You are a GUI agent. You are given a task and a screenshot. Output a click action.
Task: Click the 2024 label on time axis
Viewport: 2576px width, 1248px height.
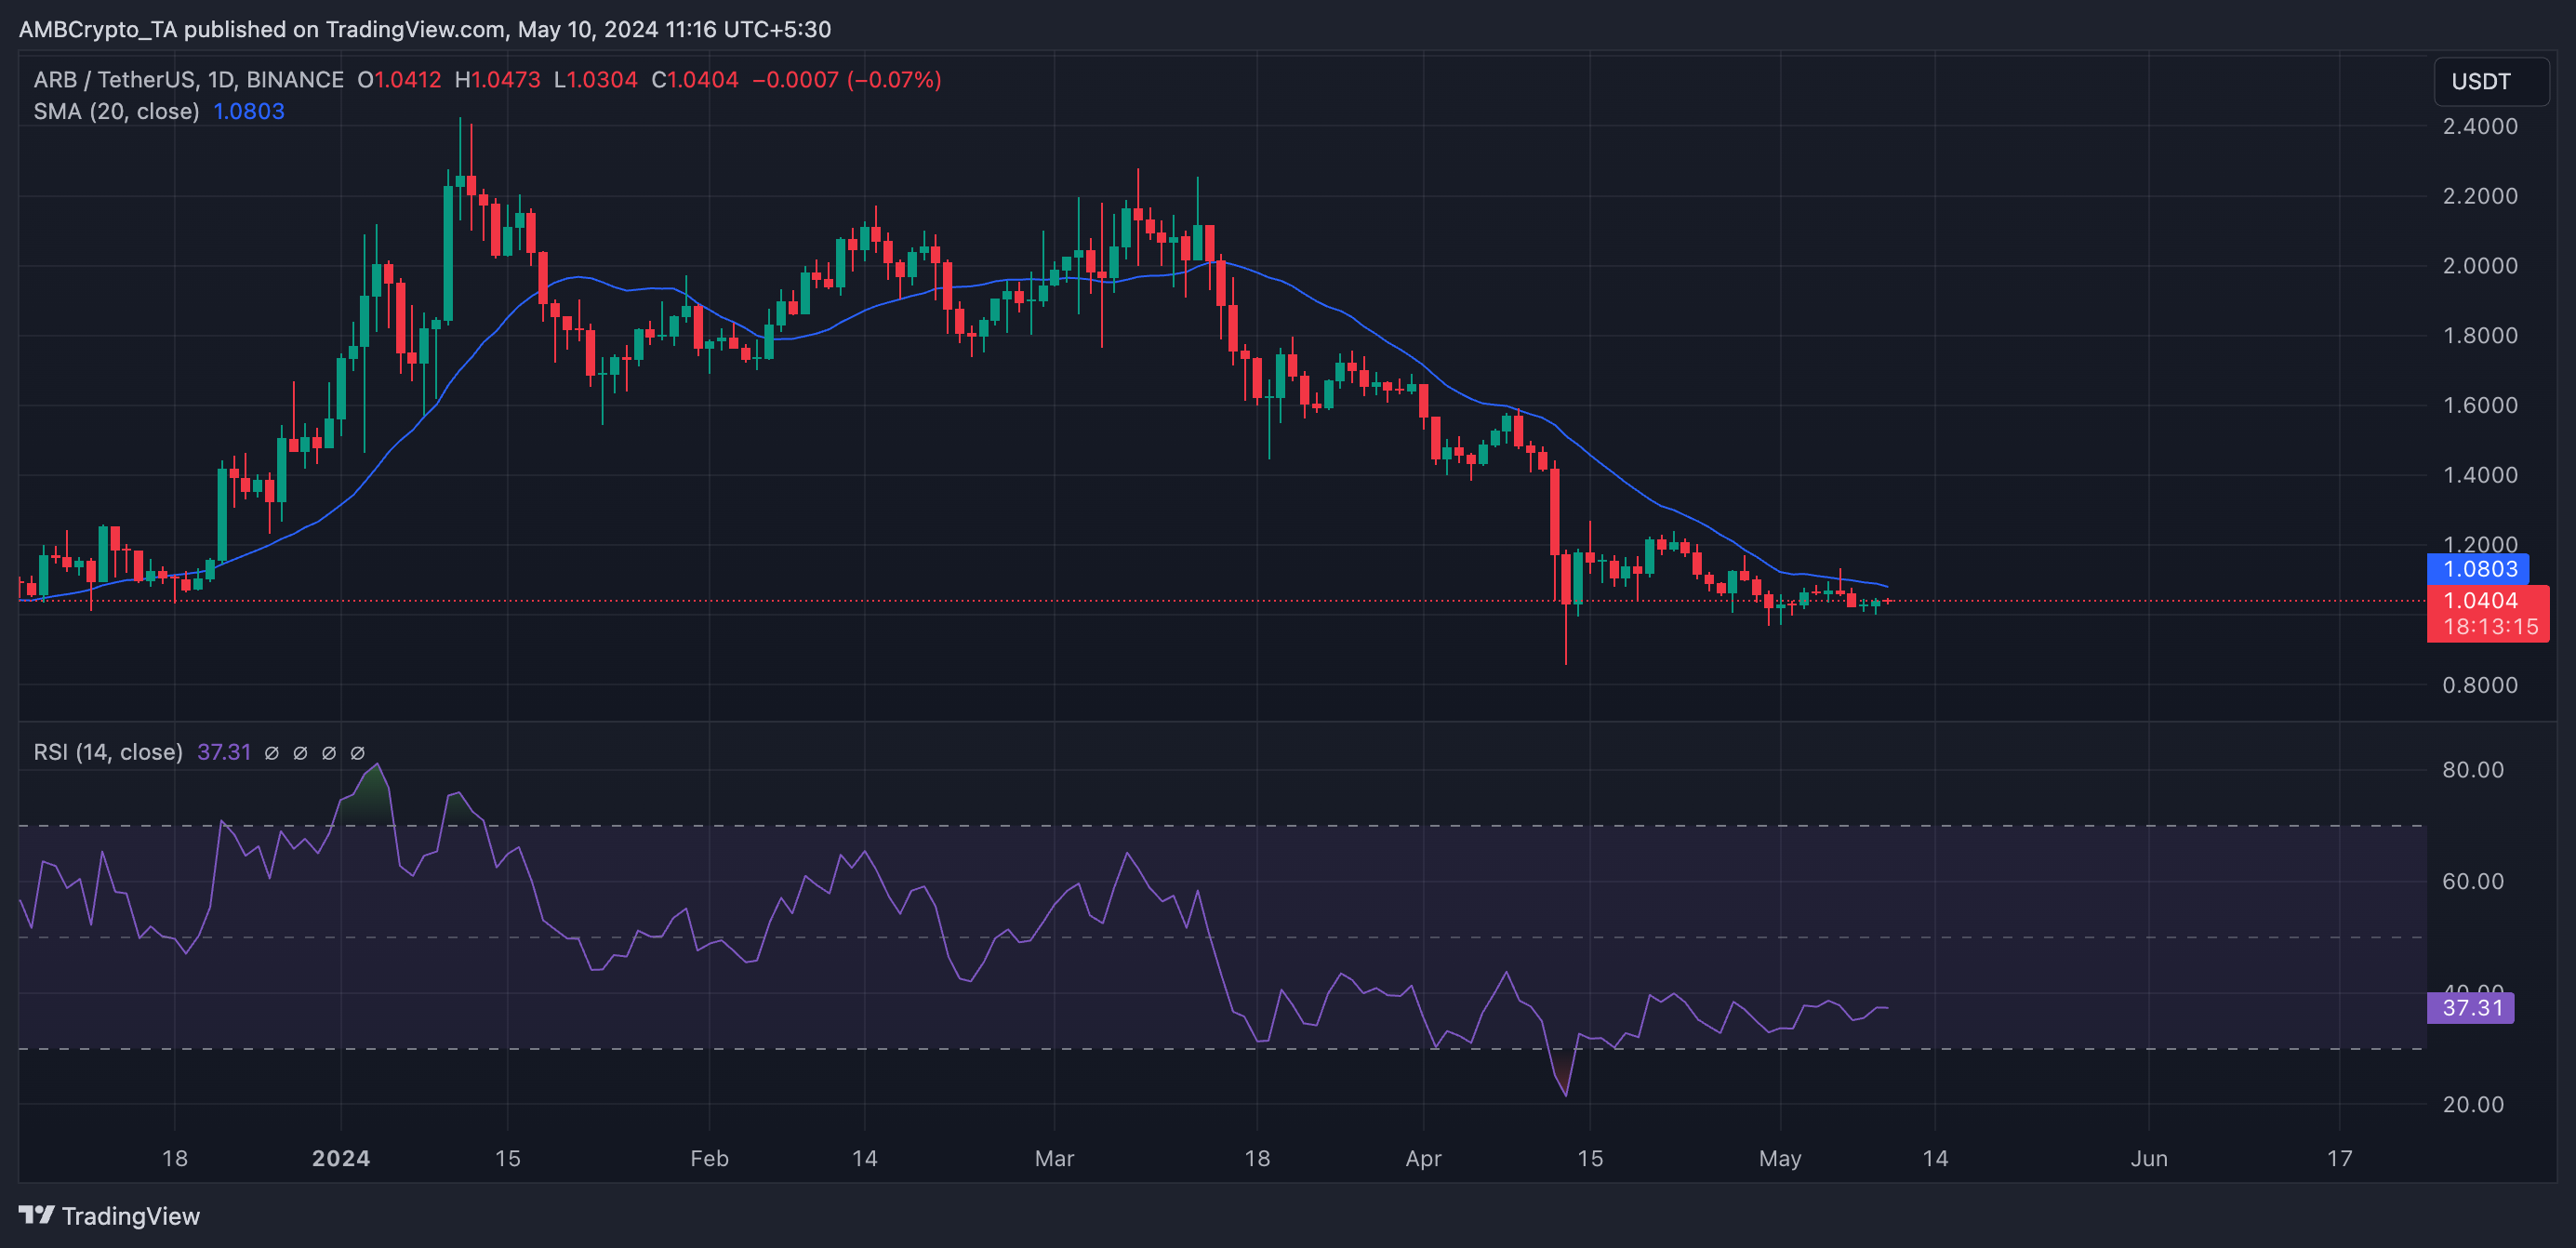point(341,1159)
